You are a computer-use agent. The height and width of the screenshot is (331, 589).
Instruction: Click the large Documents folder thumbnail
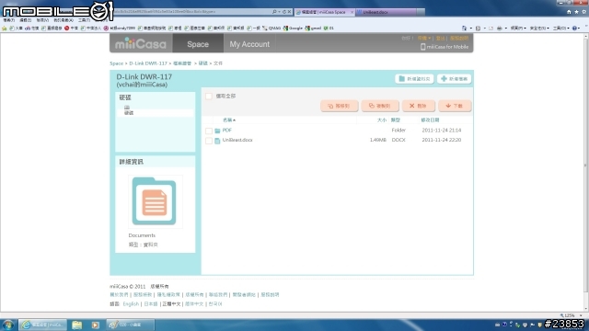pos(155,201)
